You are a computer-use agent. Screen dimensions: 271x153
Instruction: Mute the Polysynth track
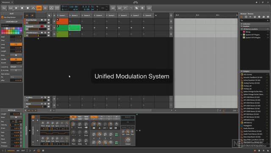coord(49,26)
